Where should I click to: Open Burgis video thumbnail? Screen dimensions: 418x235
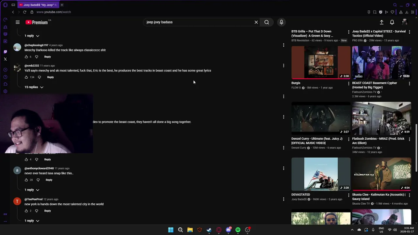coord(321,62)
